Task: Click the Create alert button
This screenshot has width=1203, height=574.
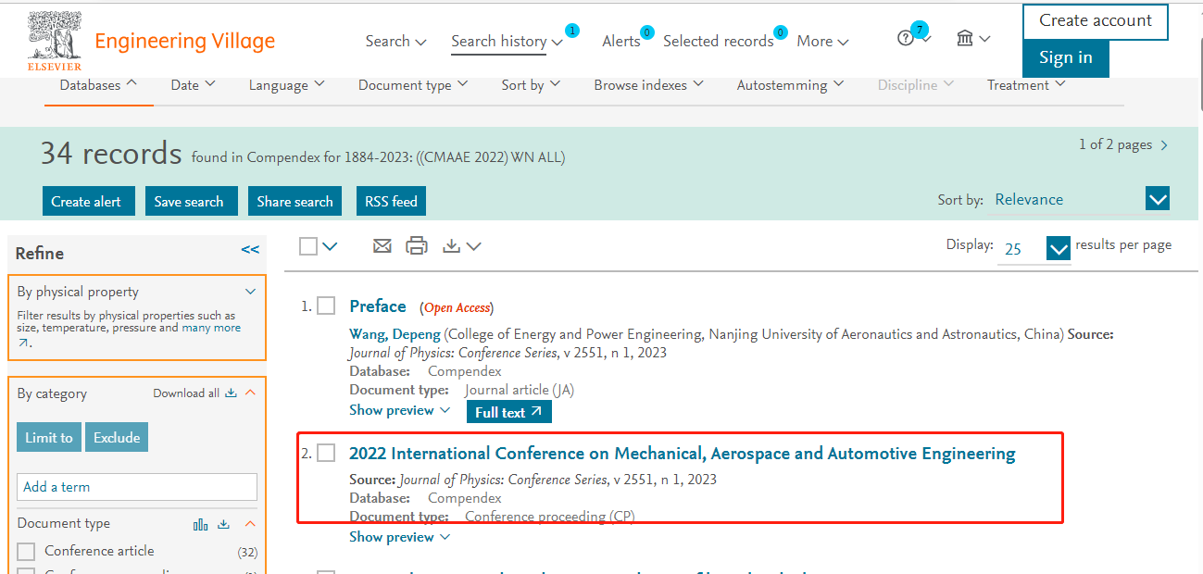Action: point(88,202)
